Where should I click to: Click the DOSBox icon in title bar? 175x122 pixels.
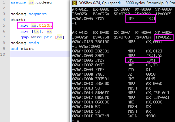coord(75,3)
